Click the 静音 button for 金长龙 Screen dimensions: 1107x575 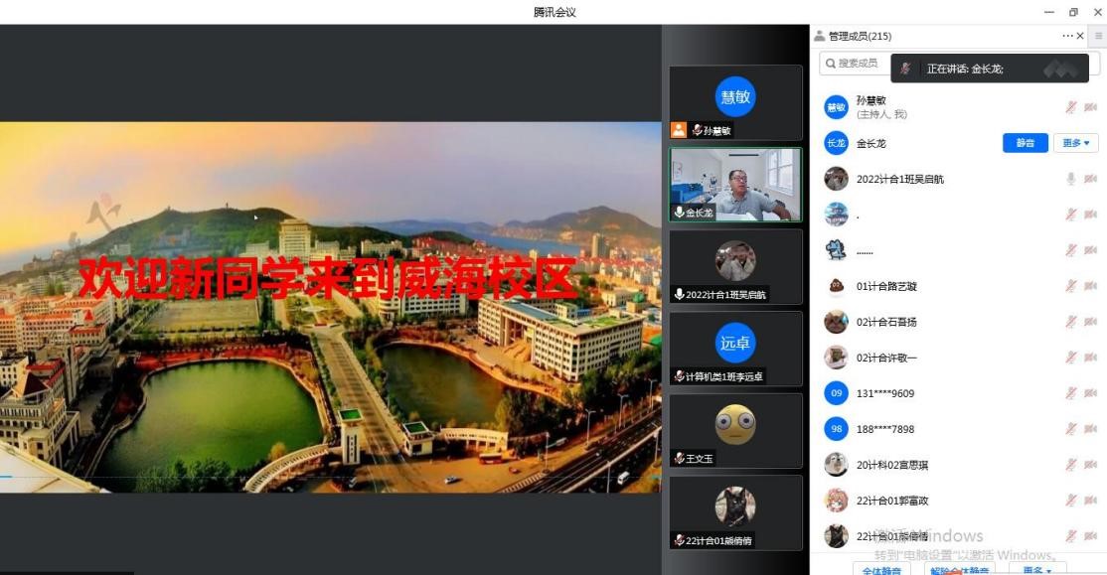point(1025,143)
